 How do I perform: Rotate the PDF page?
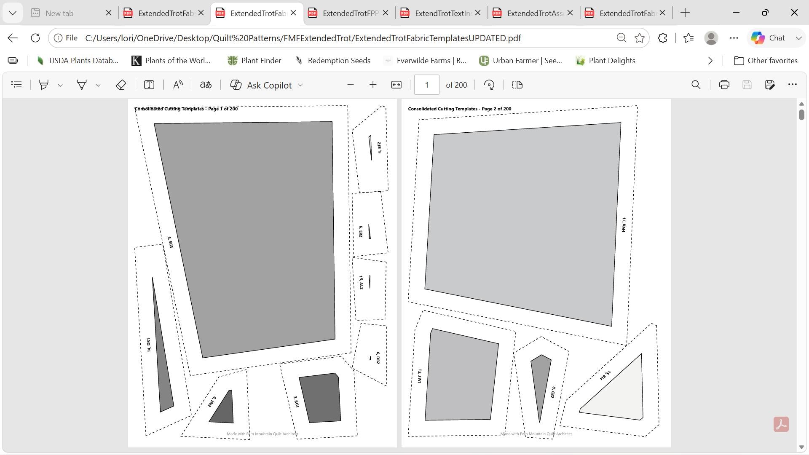click(x=489, y=85)
